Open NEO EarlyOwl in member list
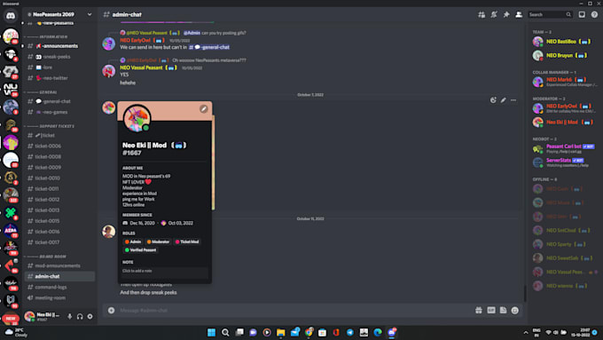This screenshot has width=603, height=340. click(x=565, y=108)
